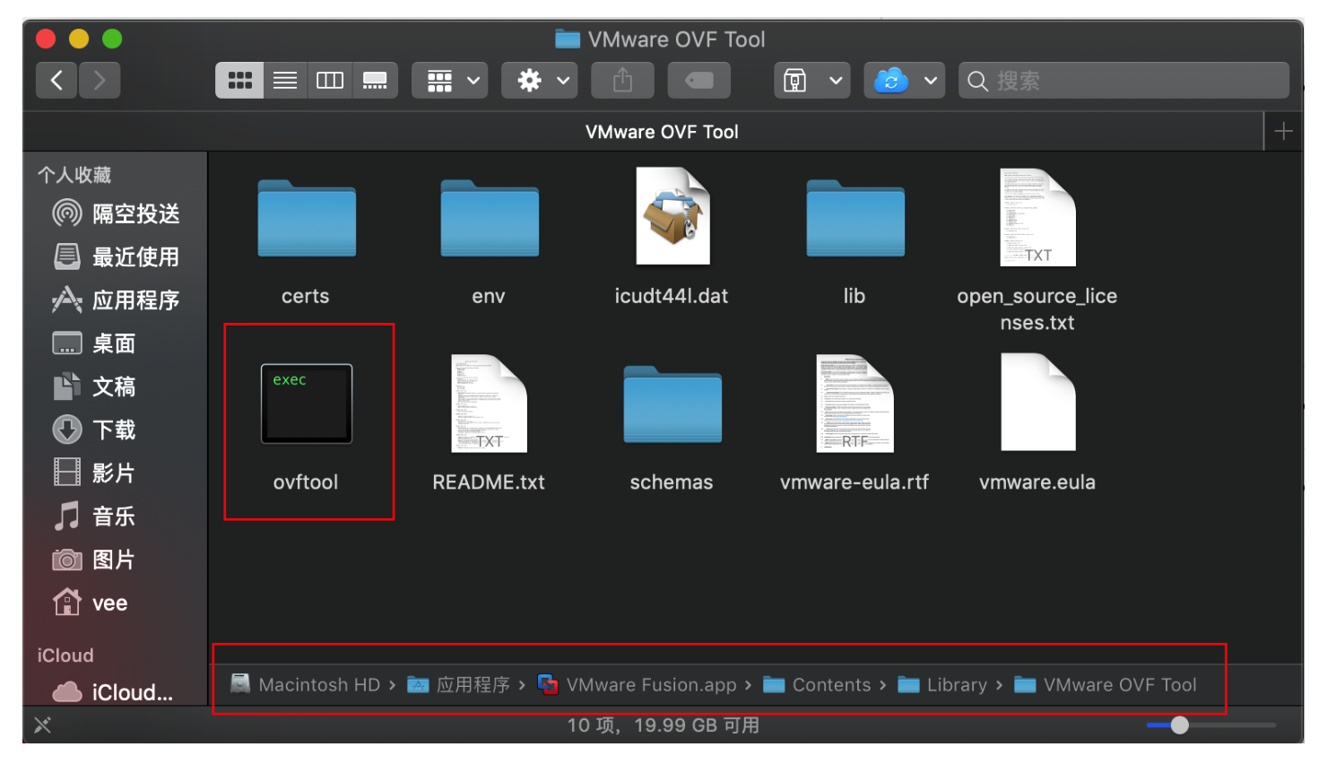Open 隔空投送 in the sidebar
Image resolution: width=1327 pixels, height=773 pixels.
click(117, 213)
